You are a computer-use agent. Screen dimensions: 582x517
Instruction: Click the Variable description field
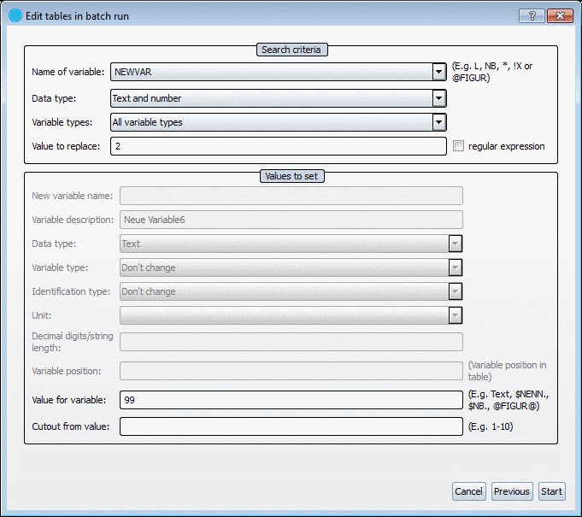(291, 220)
